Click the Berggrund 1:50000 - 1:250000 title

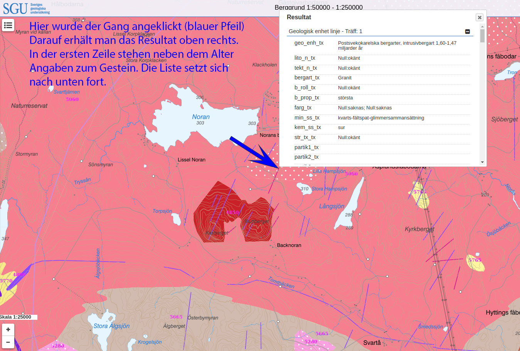tap(318, 7)
